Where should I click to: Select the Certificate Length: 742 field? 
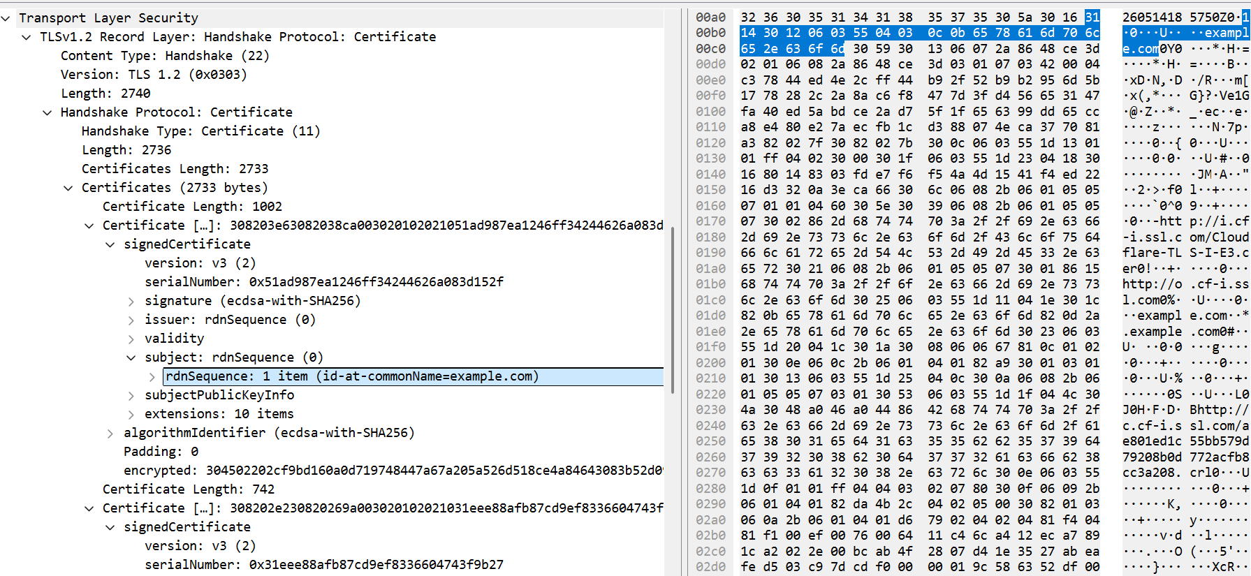pos(189,489)
